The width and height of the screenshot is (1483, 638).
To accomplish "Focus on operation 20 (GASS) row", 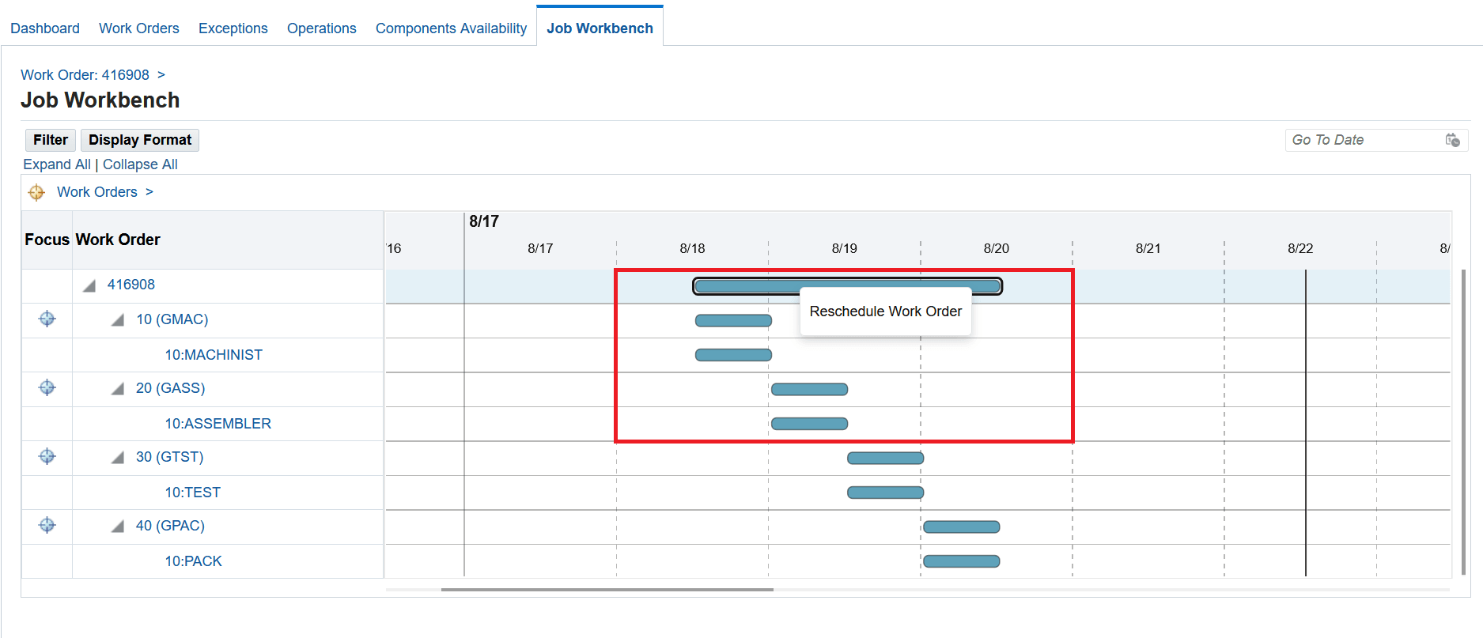I will [47, 387].
